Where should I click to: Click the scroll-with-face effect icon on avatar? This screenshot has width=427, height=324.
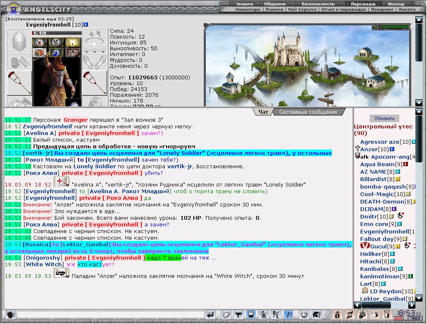point(40,52)
